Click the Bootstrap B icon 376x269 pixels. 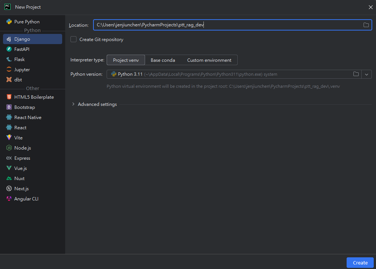[x=9, y=107]
